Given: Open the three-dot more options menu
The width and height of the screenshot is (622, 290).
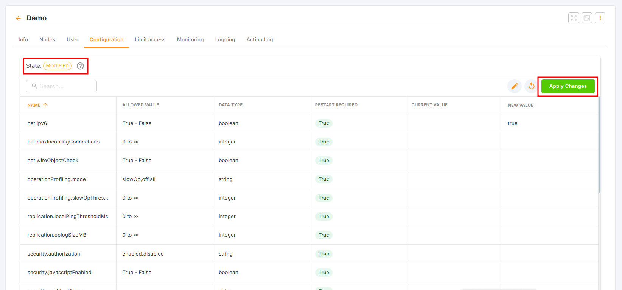Looking at the screenshot, I should 600,18.
